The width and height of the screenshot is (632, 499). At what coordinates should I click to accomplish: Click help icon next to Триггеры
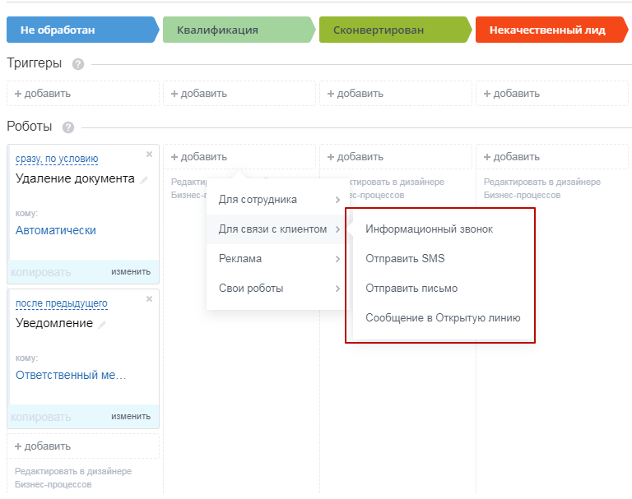pyautogui.click(x=78, y=64)
